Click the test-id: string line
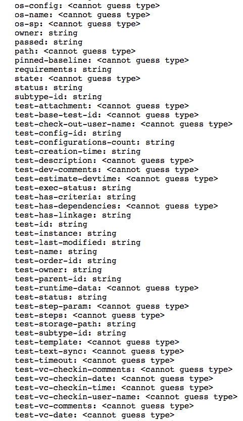This screenshot has width=243, height=421. pos(51,225)
